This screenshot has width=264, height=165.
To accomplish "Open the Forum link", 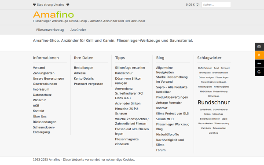I will pyautogui.click(x=161, y=150).
